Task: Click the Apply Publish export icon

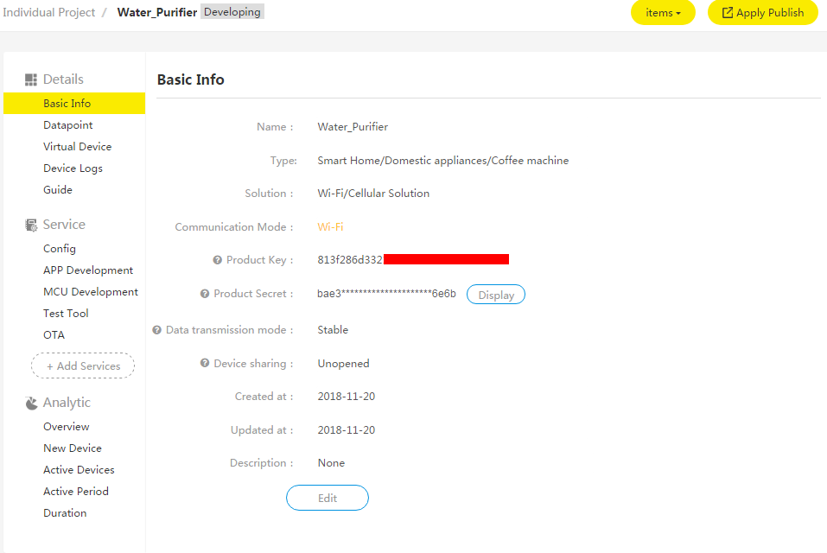Action: [x=729, y=13]
